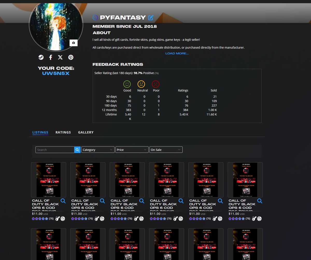Open the Category dropdown filter
The image size is (311, 260).
[98, 150]
